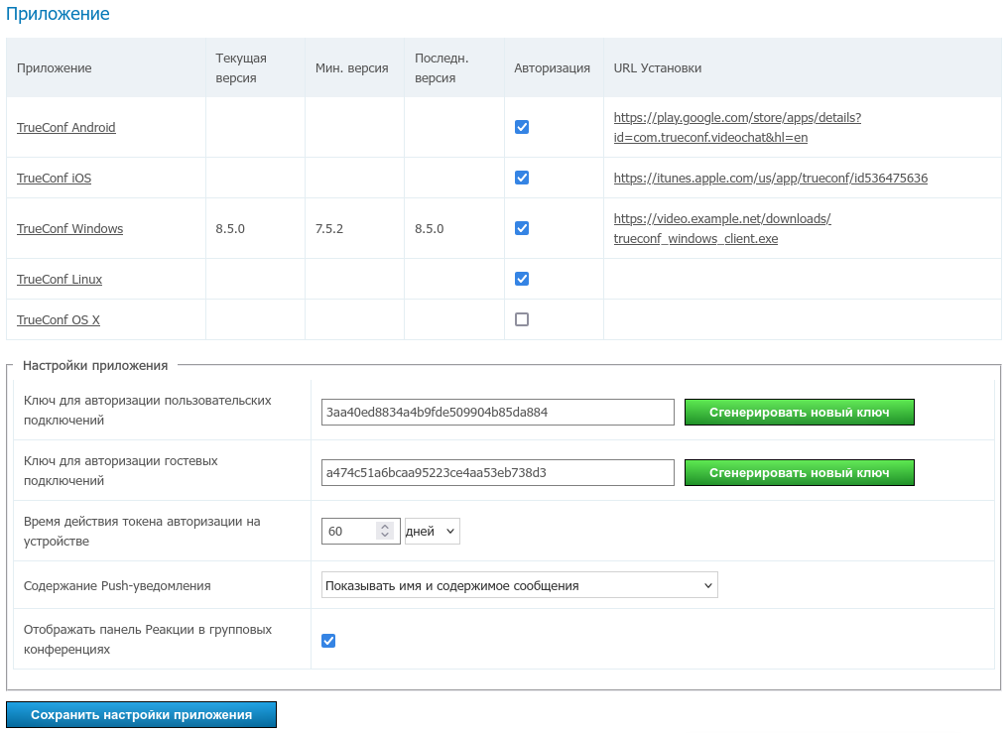This screenshot has width=1008, height=733.
Task: Click the Содержание Push-уведомления label
Action: click(117, 586)
